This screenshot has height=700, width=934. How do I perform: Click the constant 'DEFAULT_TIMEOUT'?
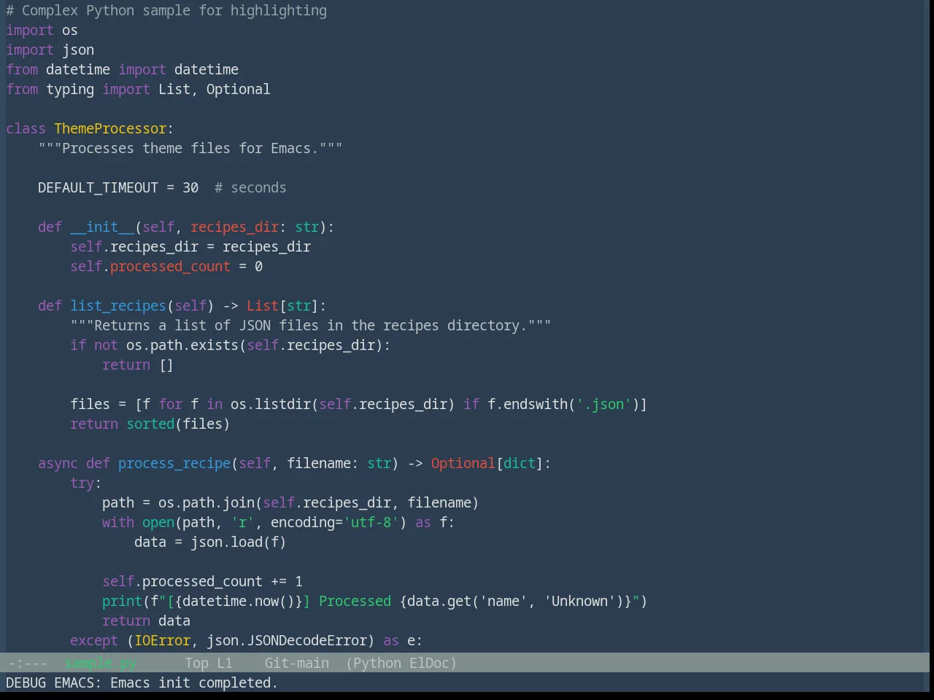(98, 188)
